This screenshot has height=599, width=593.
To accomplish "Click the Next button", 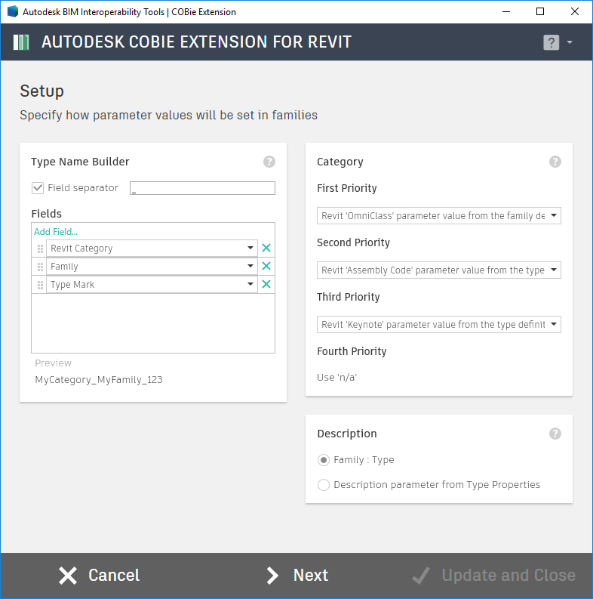I will pos(297,576).
